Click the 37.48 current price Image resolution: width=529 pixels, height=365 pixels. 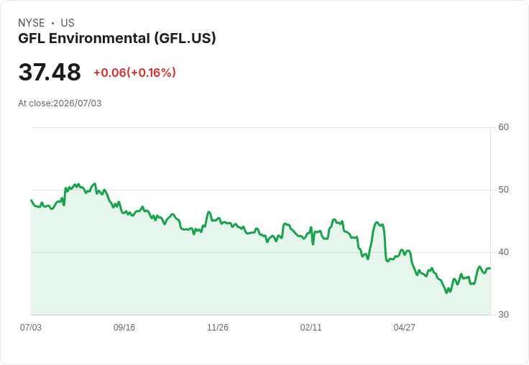click(x=50, y=72)
